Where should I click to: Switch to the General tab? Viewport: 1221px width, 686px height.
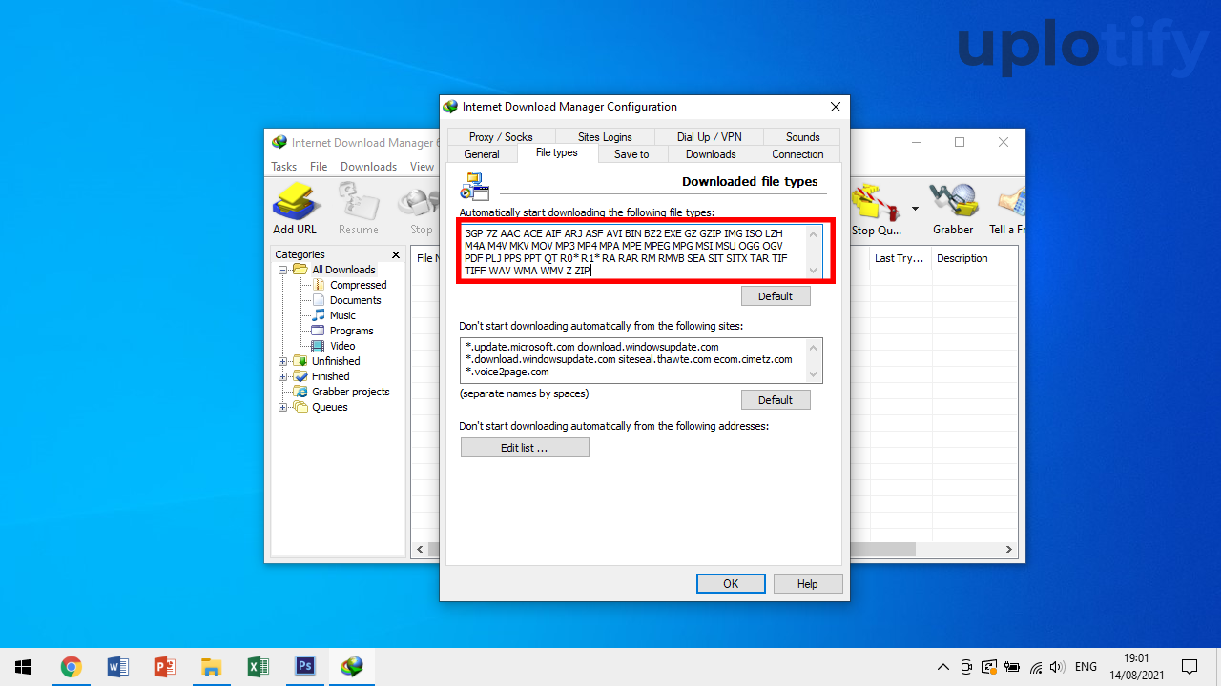click(482, 154)
